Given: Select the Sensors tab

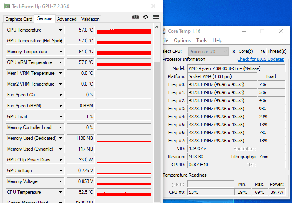Looking at the screenshot, I should [44, 18].
